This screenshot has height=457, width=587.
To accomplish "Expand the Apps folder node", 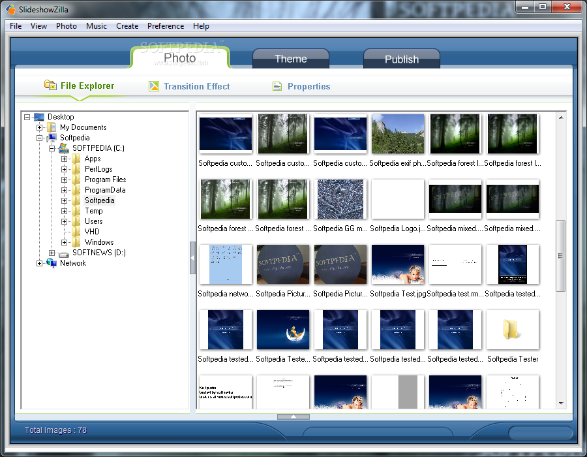I will pos(64,159).
